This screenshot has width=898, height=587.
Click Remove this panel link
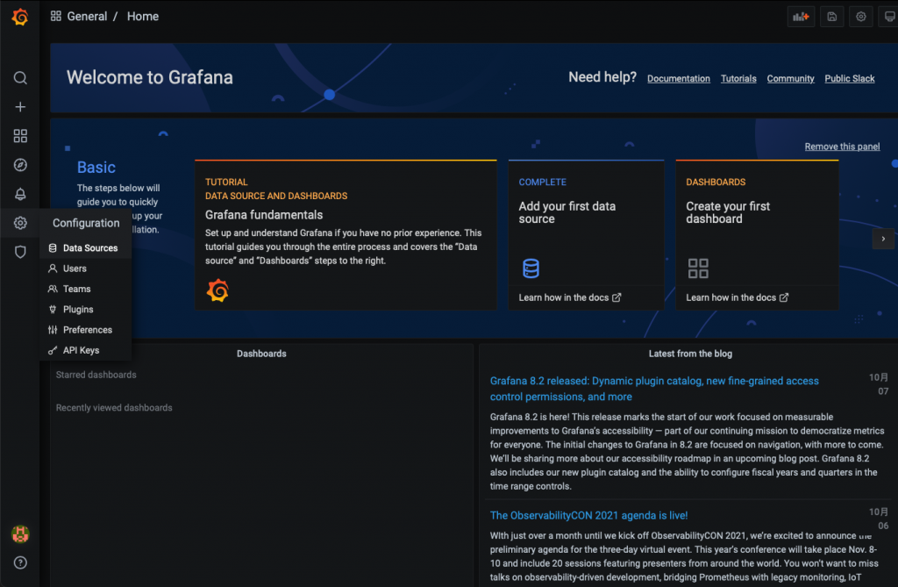click(x=842, y=147)
